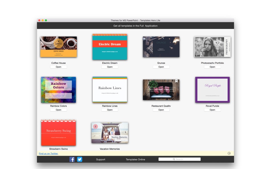Open the Restaurant Quality template
Screen dimensions: 271x169
161,110
